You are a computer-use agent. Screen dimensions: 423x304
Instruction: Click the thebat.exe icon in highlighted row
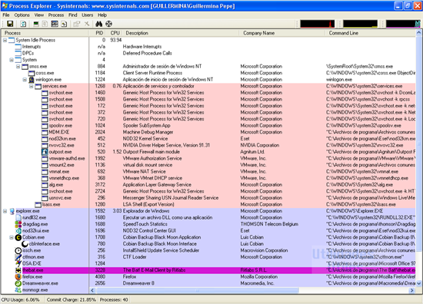point(18,270)
